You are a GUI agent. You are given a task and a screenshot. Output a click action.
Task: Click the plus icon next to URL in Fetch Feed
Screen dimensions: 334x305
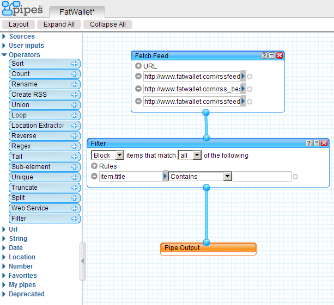pos(138,66)
